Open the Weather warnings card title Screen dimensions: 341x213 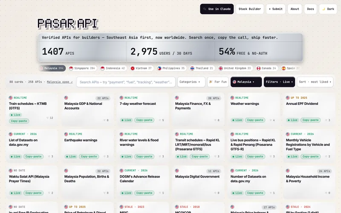coord(245,104)
